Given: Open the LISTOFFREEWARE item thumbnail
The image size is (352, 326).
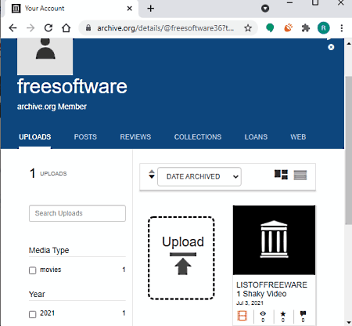Looking at the screenshot, I should point(274,240).
